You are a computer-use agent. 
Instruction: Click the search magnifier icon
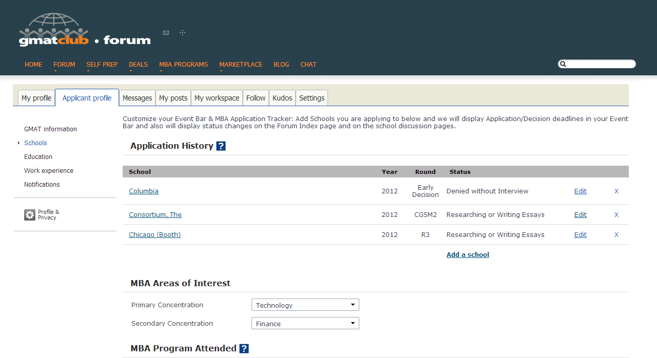tap(563, 64)
